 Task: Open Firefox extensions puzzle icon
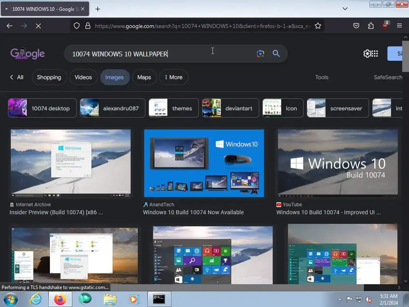(371, 26)
